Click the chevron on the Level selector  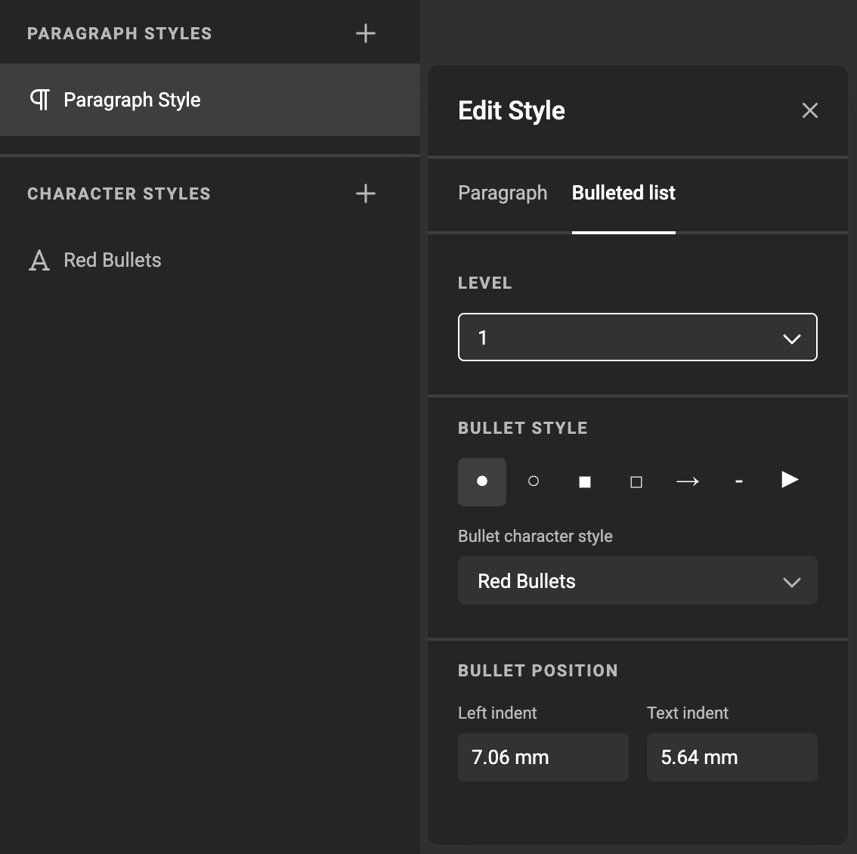[792, 339]
